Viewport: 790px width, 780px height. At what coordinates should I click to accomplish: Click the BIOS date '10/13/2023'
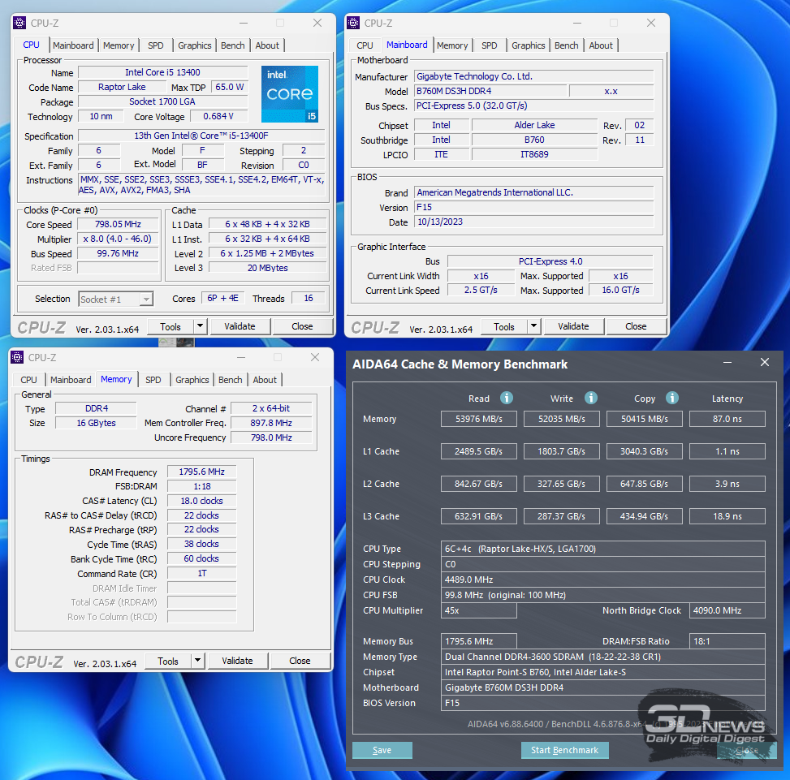point(534,222)
